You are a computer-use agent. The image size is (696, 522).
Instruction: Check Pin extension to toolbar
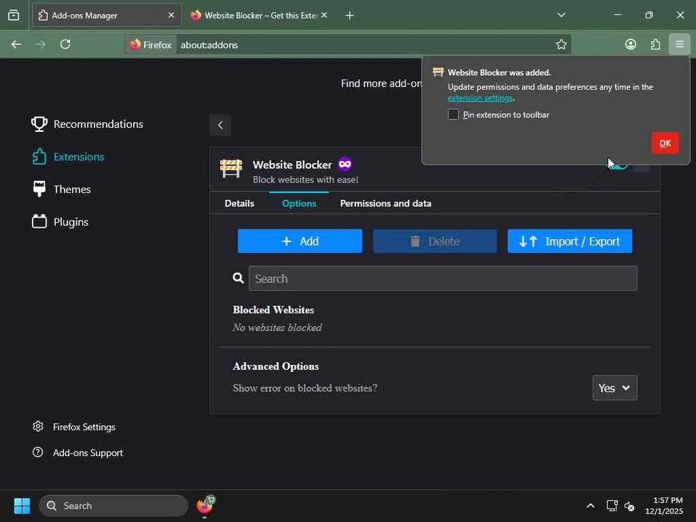(x=453, y=114)
